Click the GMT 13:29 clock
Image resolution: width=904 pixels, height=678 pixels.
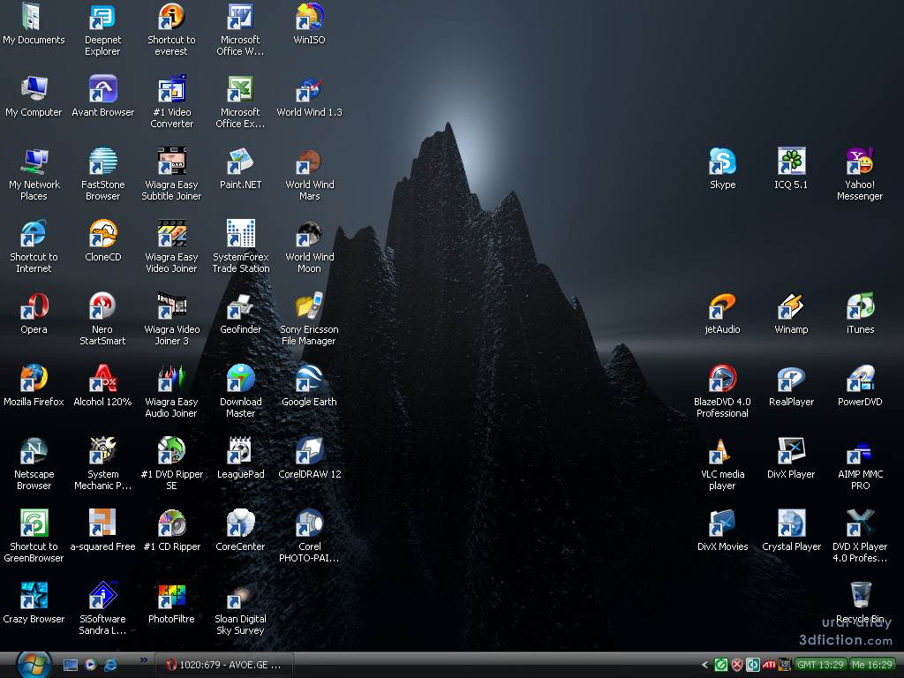pos(820,665)
